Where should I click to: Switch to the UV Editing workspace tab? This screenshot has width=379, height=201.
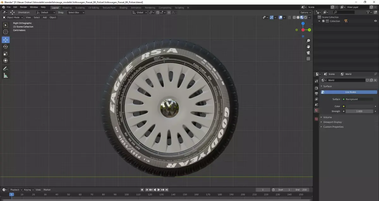click(93, 8)
